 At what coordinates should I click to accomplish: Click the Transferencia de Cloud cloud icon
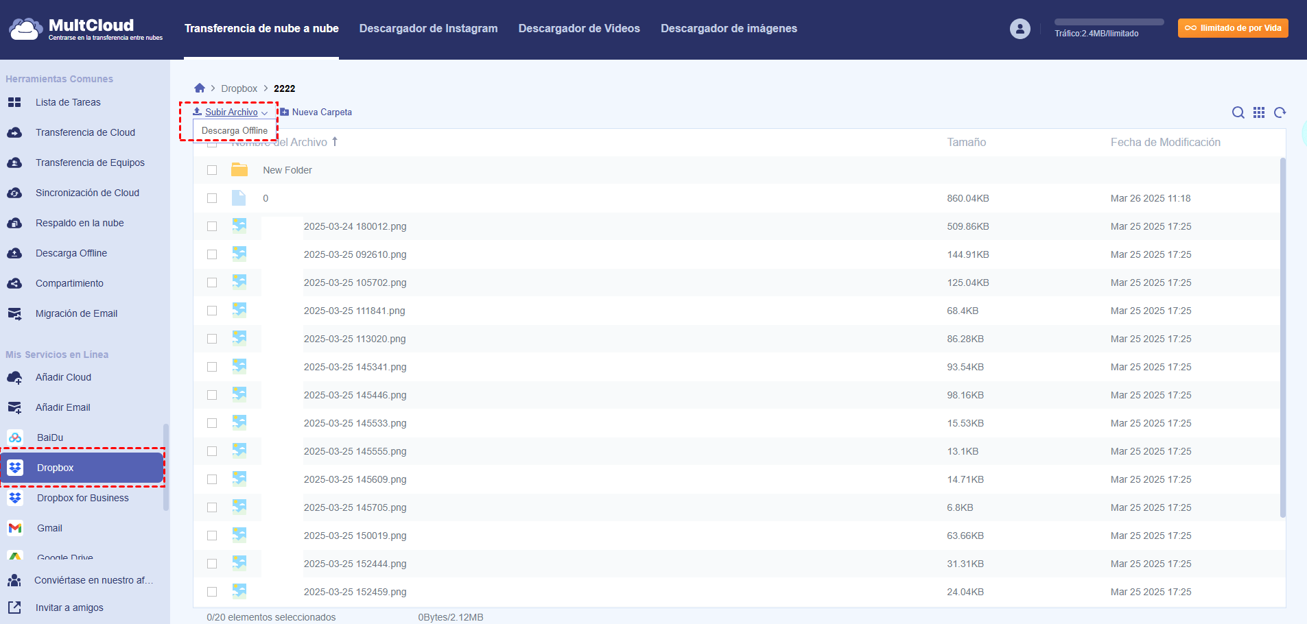click(x=14, y=132)
